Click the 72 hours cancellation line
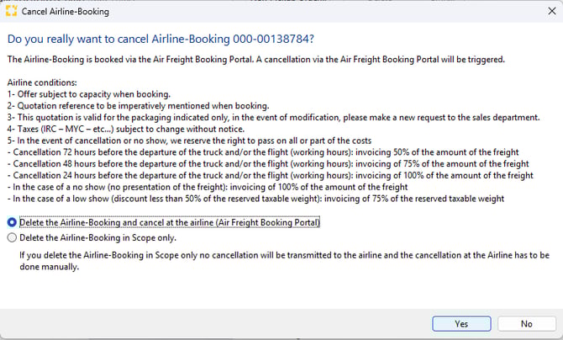Viewport: 563px width, 340px height. 263,152
